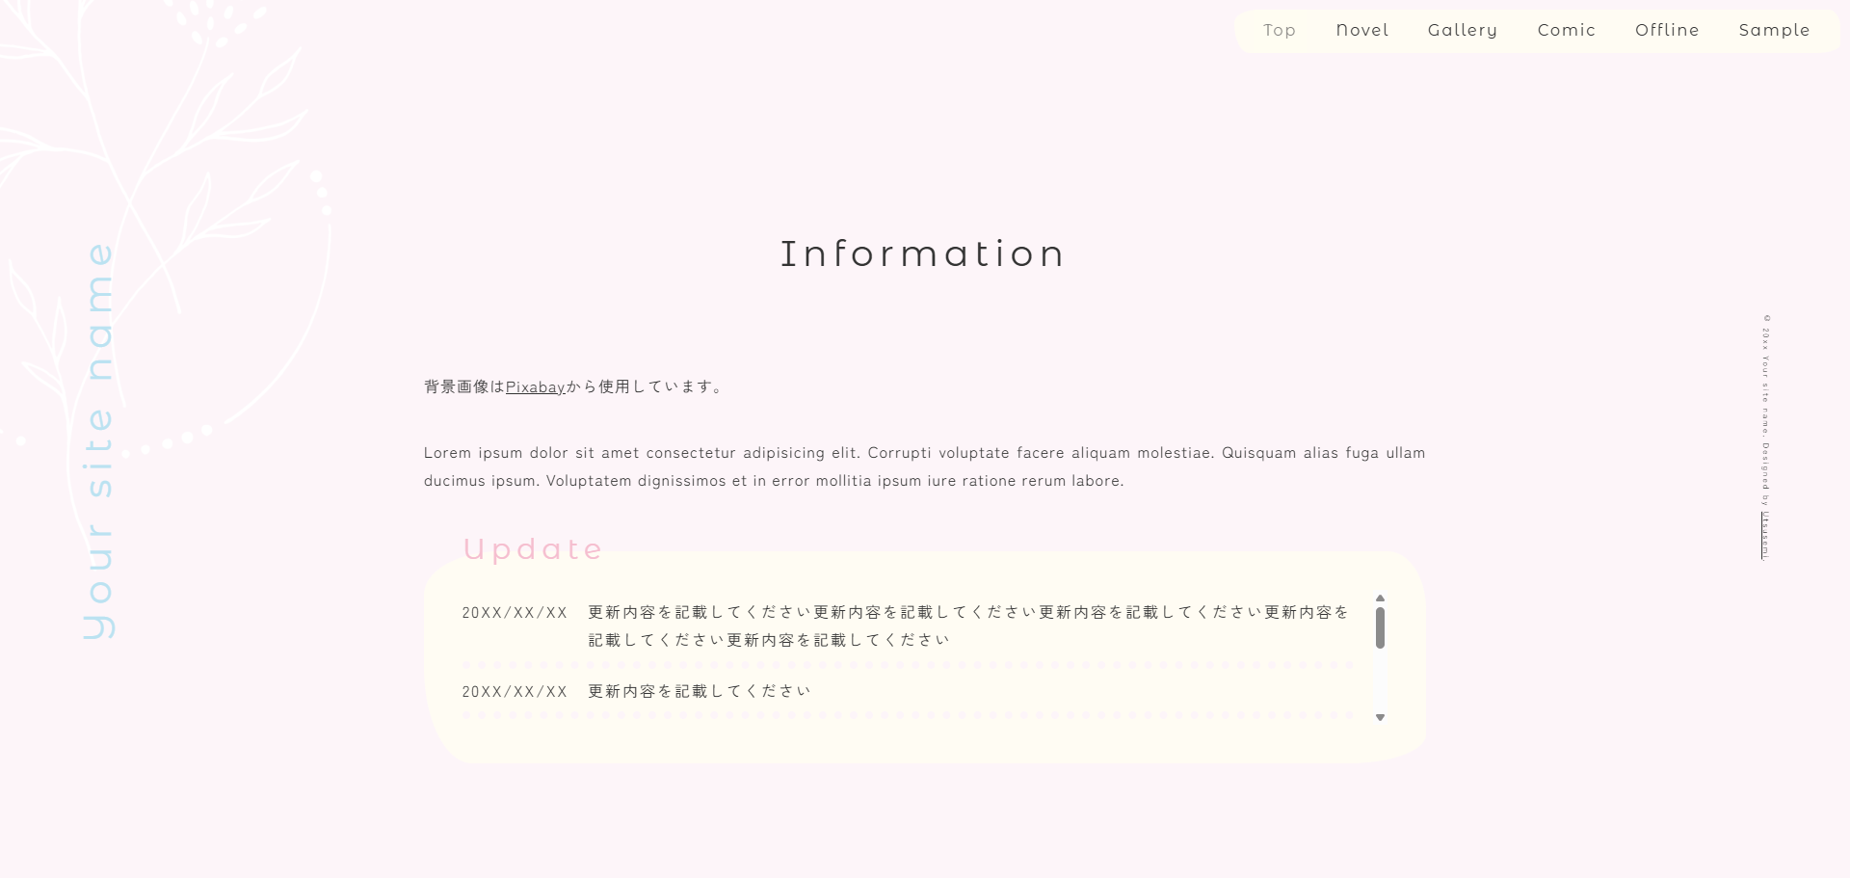This screenshot has height=878, width=1850.
Task: Click the Utsusemi designer link
Action: (x=1765, y=535)
